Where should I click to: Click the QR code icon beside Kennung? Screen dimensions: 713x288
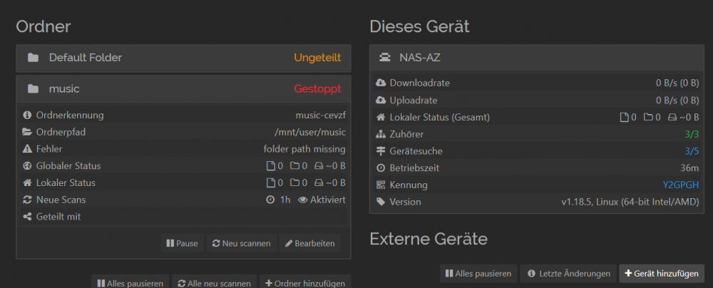(x=381, y=185)
